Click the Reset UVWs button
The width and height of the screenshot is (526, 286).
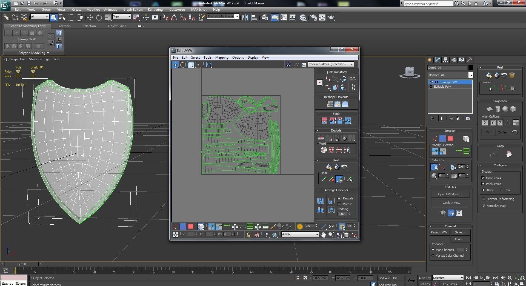coord(439,232)
